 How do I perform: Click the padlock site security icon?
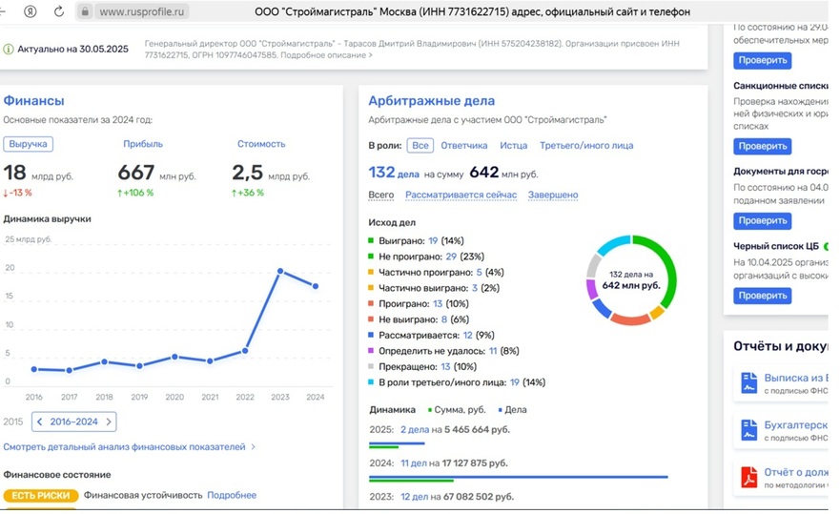click(x=85, y=11)
